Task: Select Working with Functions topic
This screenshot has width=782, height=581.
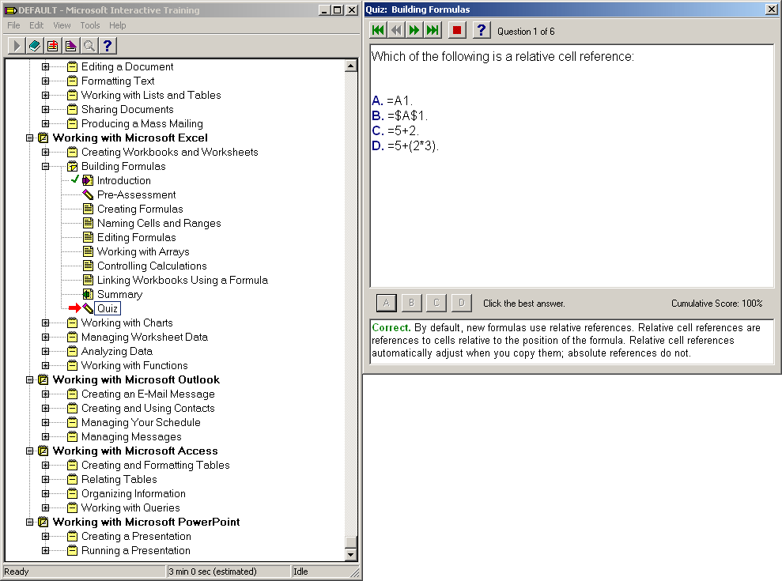Action: (x=134, y=365)
